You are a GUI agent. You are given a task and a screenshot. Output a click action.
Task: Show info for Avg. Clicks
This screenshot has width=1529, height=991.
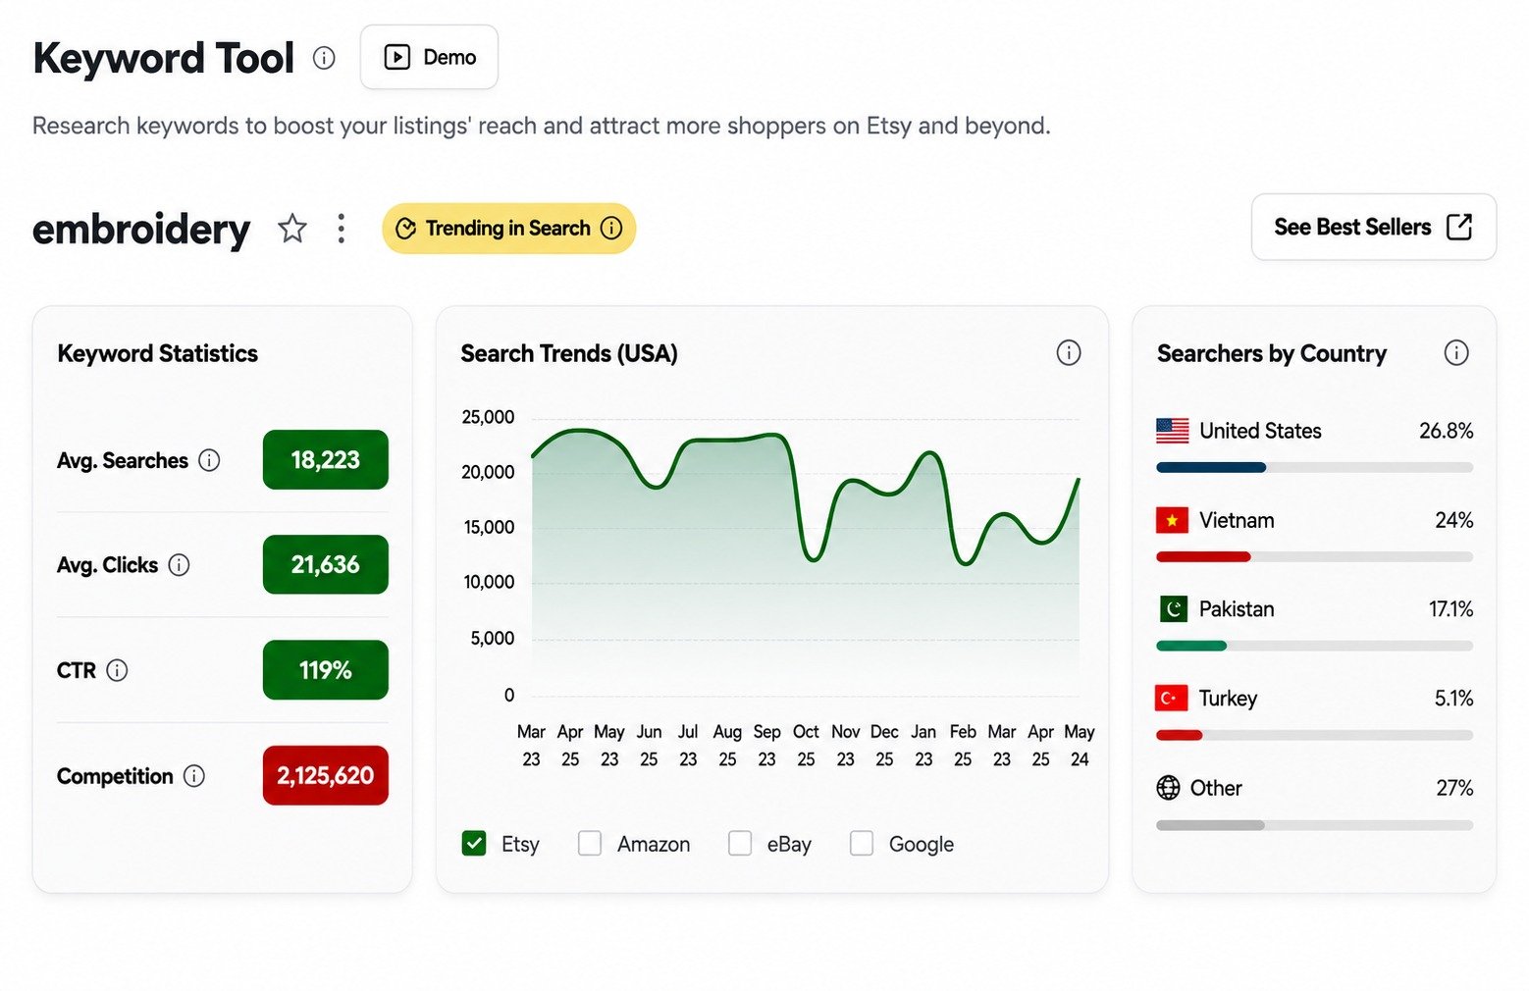179,565
